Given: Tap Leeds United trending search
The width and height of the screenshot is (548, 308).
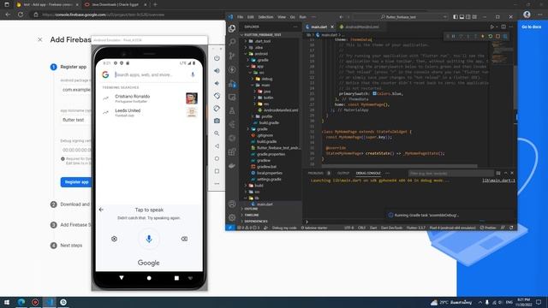Looking at the screenshot, I should [150, 112].
